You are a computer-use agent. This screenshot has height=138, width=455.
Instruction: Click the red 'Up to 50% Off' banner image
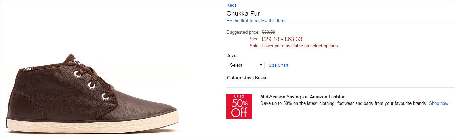(x=239, y=106)
